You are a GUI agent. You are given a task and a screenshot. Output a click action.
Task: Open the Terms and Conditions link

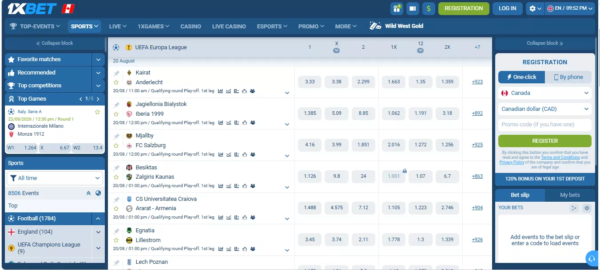pos(560,157)
